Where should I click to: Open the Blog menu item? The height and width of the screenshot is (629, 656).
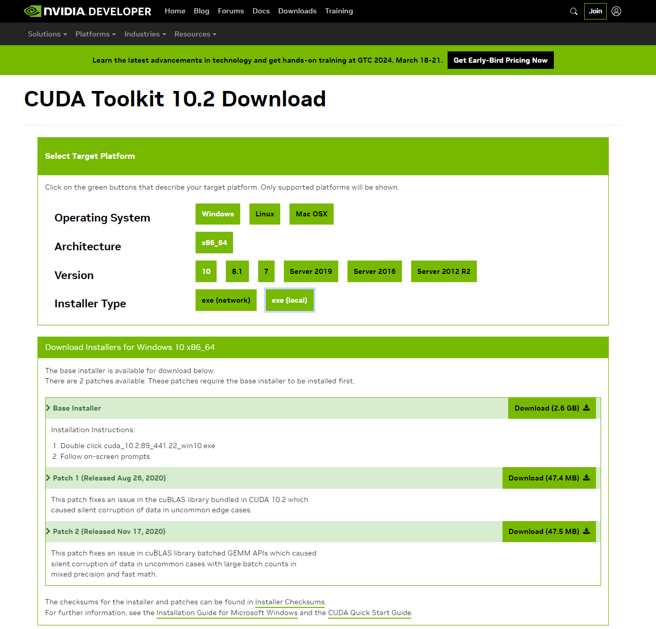[x=202, y=11]
